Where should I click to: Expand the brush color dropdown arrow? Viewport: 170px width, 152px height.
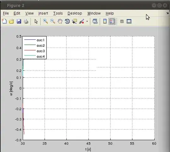coord(87,21)
